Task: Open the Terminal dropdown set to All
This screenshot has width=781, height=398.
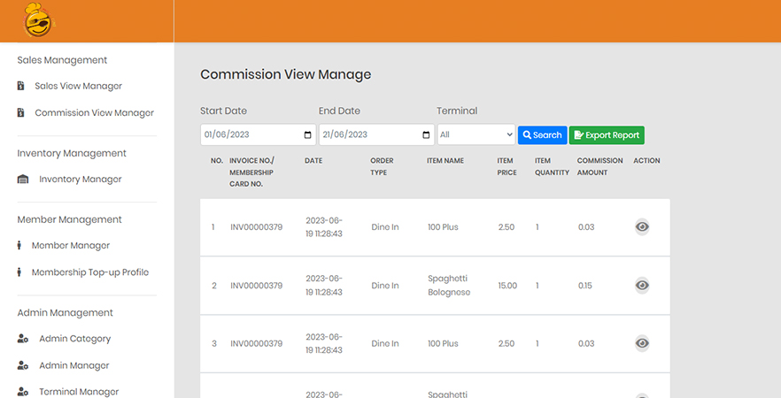Action: point(476,134)
